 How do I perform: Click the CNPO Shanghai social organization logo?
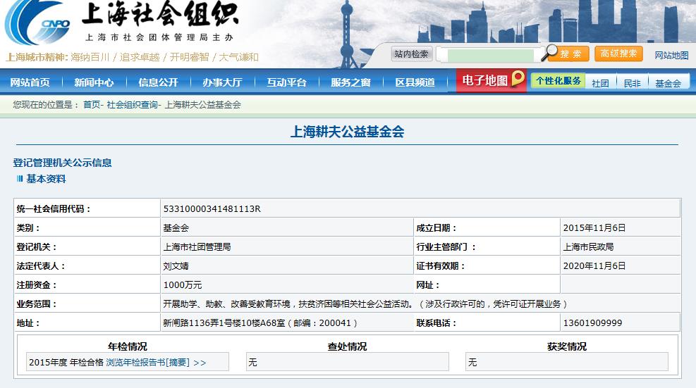pos(37,22)
